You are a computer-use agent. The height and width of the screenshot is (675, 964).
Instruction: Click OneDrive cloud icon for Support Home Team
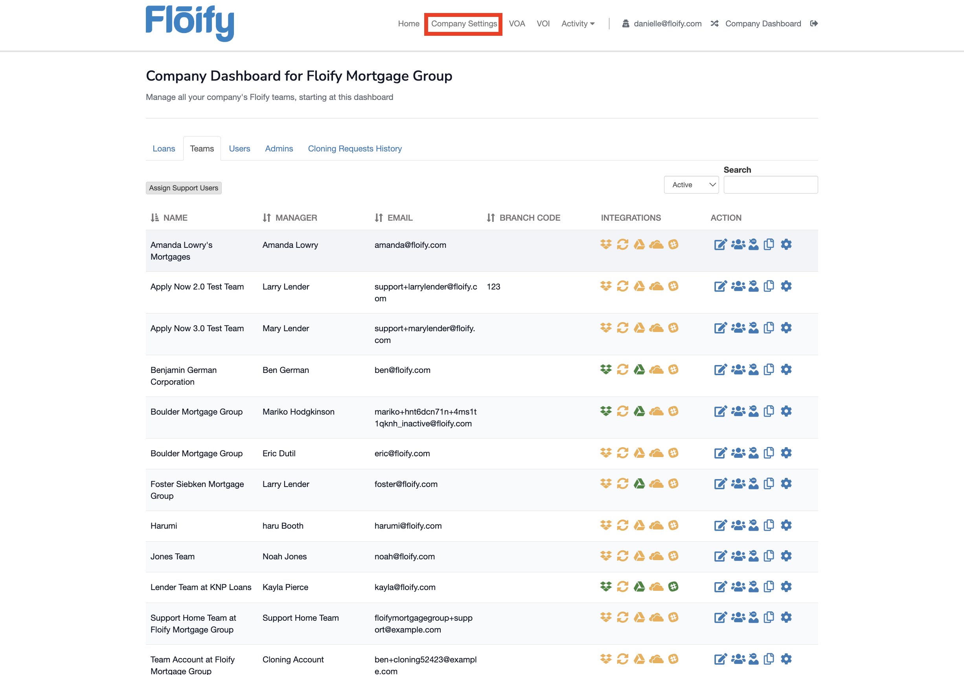[656, 618]
